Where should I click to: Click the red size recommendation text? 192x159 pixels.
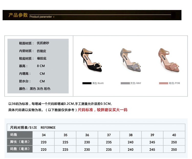tap(102, 110)
